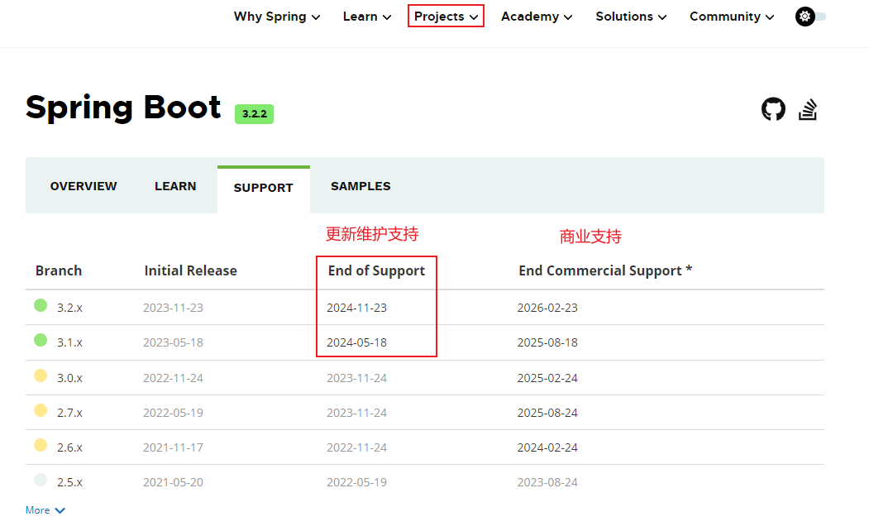
Task: Expand the Why Spring dropdown menu
Action: pos(276,17)
